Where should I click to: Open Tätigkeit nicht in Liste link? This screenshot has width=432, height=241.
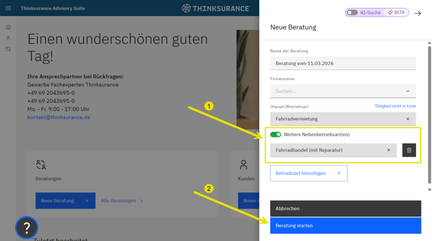pyautogui.click(x=395, y=106)
